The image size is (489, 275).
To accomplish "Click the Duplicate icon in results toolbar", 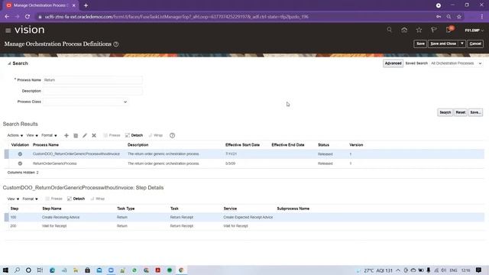I will pyautogui.click(x=76, y=135).
